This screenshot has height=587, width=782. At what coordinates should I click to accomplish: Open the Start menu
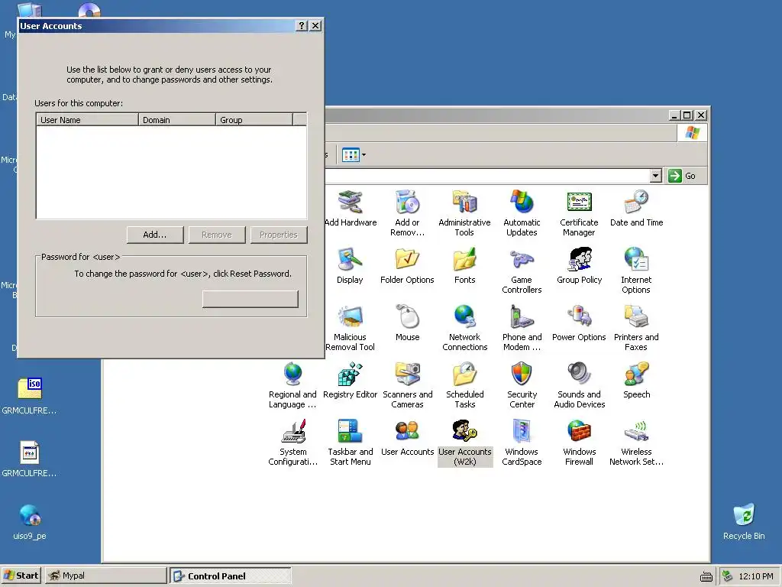coord(21,576)
